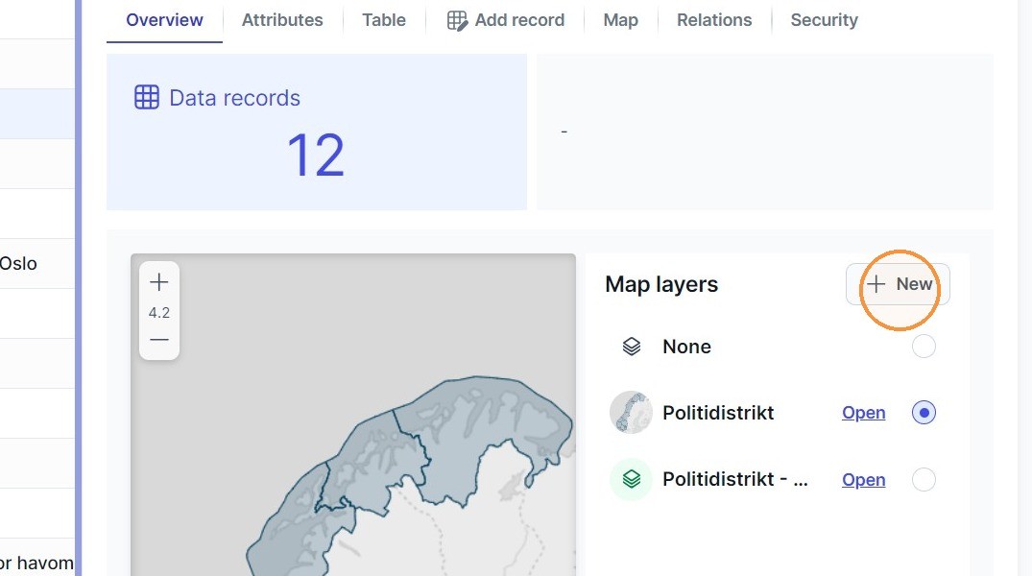Open the Politidistrikt - ... layer link

(x=863, y=480)
